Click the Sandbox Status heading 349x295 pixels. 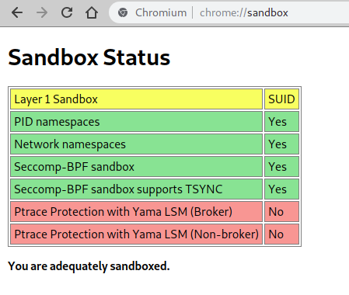click(89, 57)
